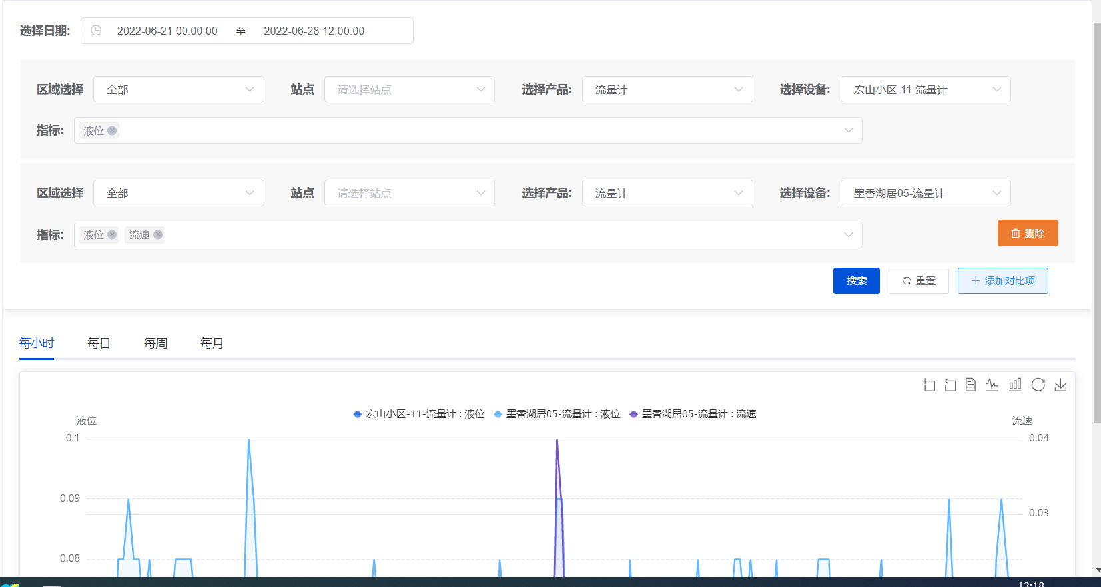Open 区域选择 dropdown in the 墨香湖居05 row

point(179,193)
